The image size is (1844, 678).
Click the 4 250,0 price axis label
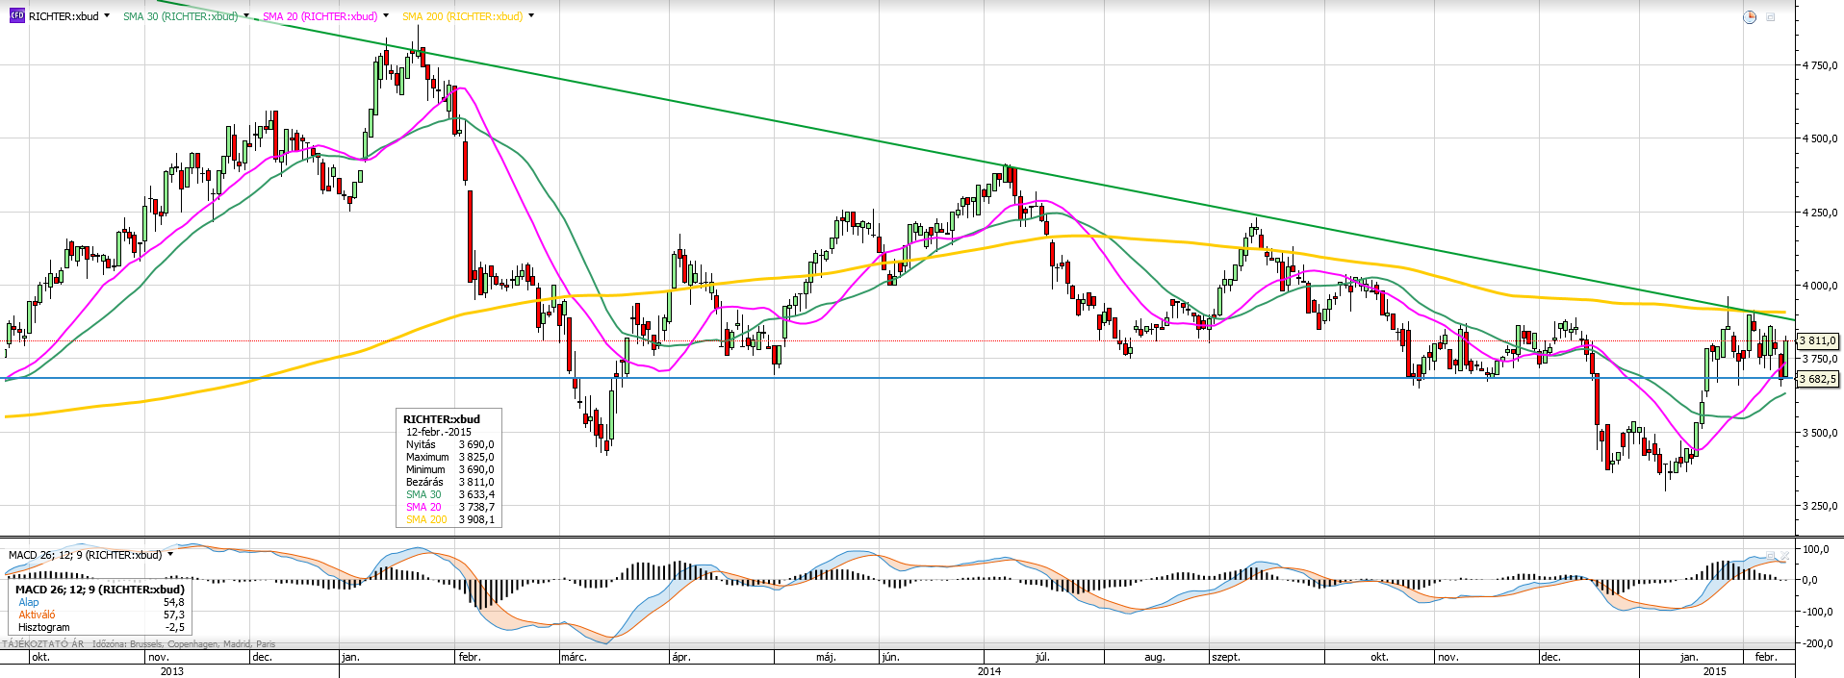[1819, 213]
